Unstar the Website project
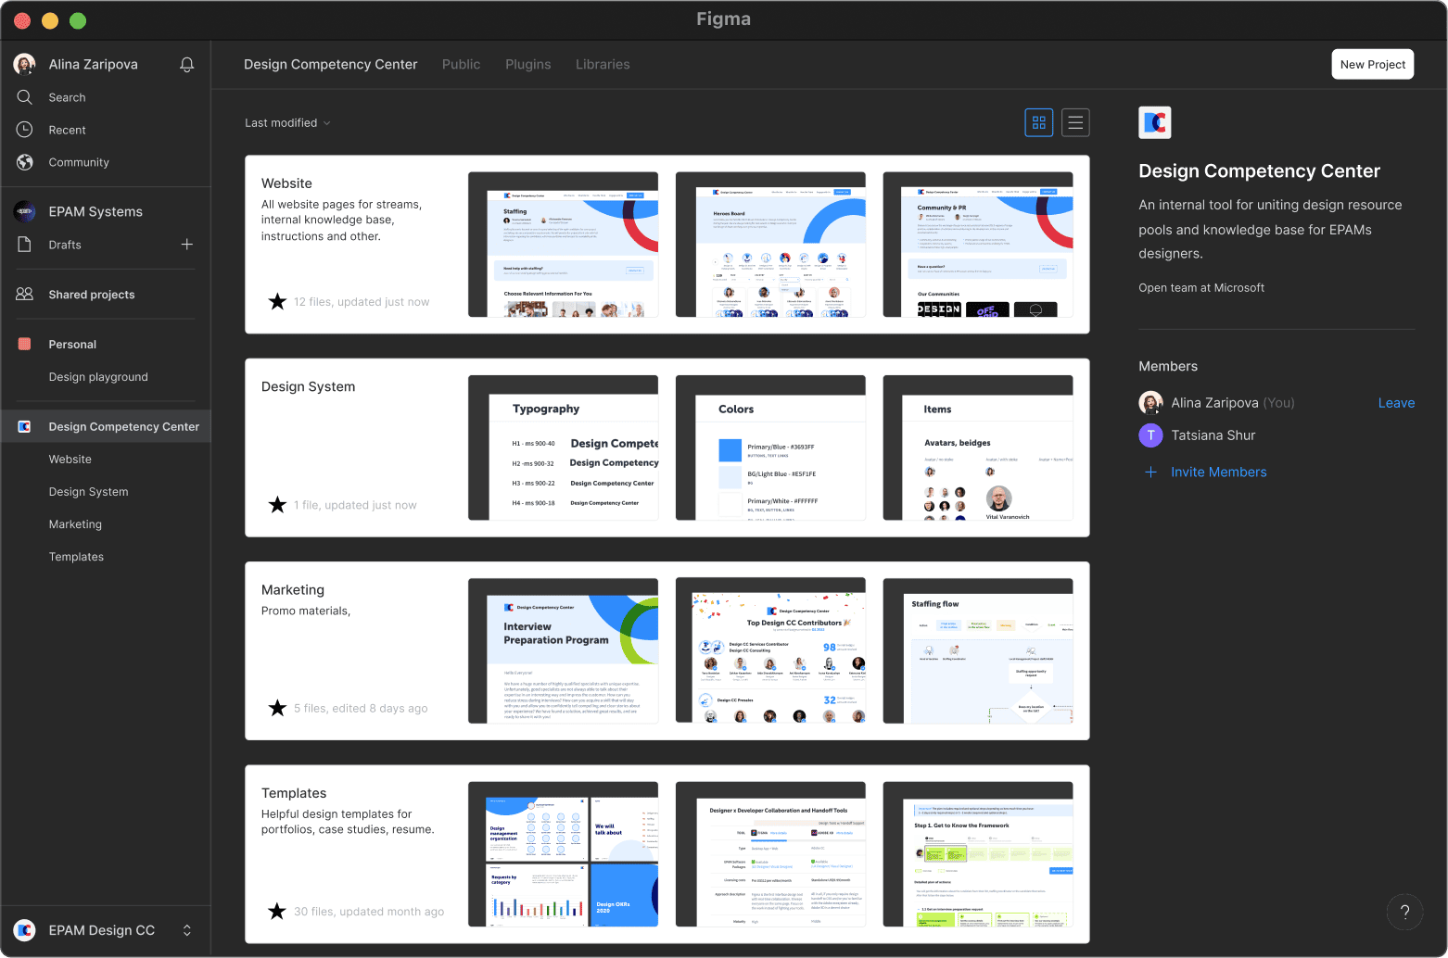Screen dimensions: 1448x958 [277, 301]
